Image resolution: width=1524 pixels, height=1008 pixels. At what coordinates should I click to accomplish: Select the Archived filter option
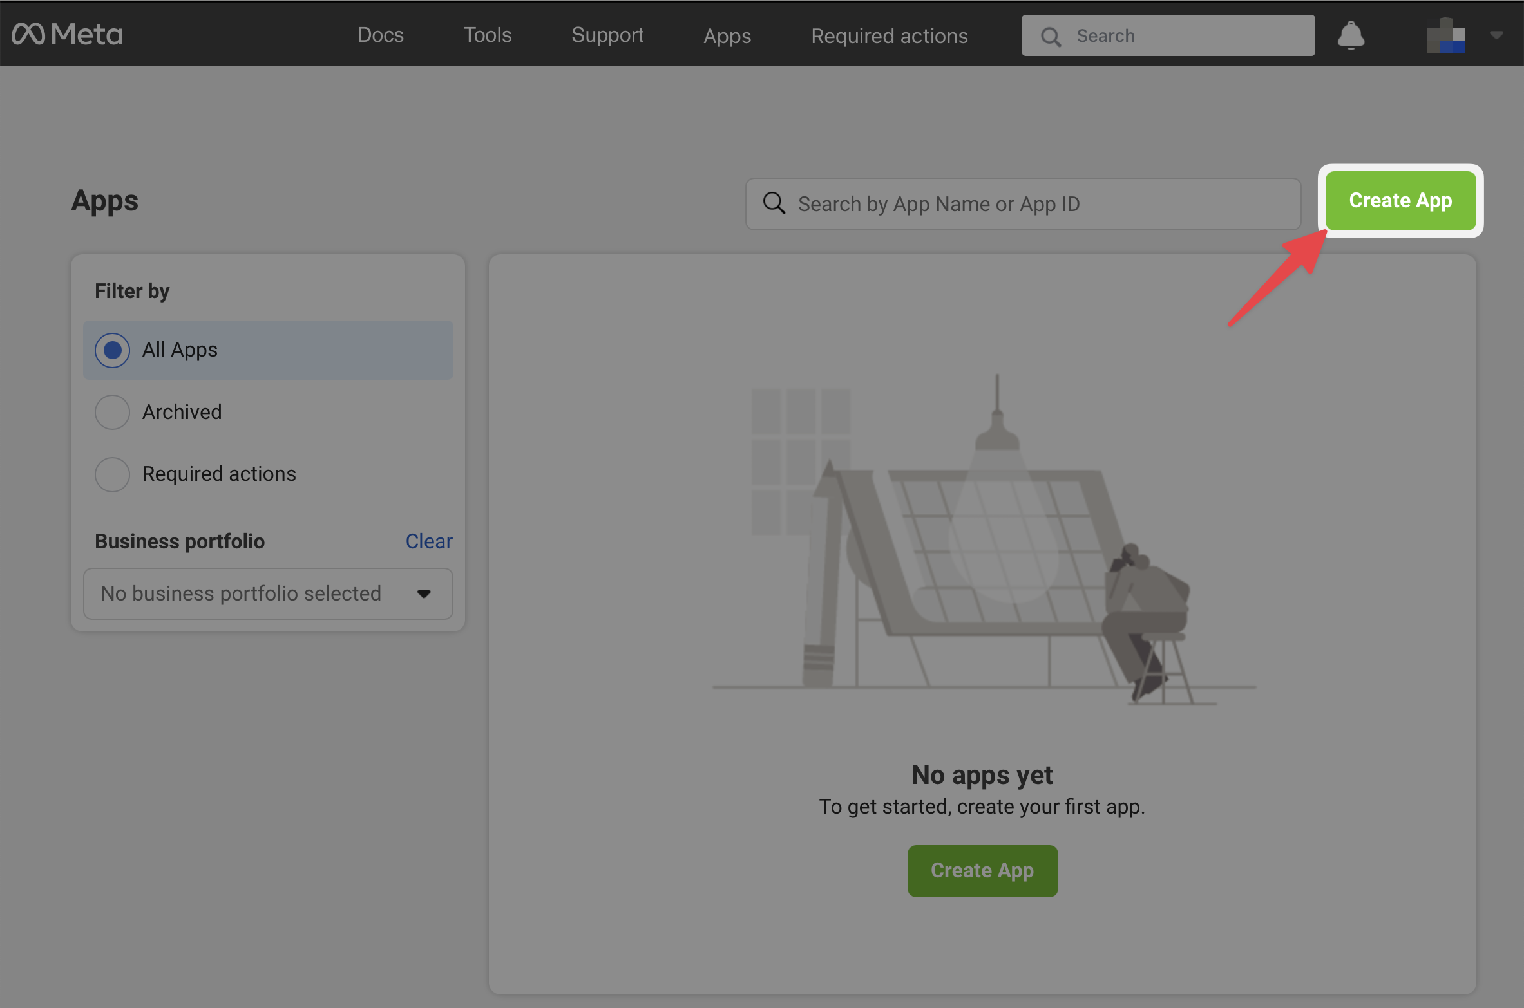coord(113,412)
